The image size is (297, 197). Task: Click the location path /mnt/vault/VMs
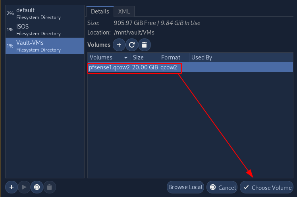tap(134, 33)
